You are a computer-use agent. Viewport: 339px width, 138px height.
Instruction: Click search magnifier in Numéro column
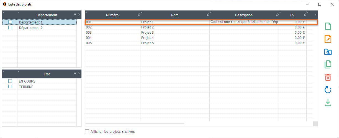click(139, 15)
